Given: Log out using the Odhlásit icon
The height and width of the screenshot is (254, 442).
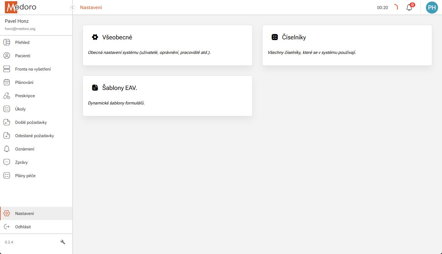Looking at the screenshot, I should tap(7, 226).
